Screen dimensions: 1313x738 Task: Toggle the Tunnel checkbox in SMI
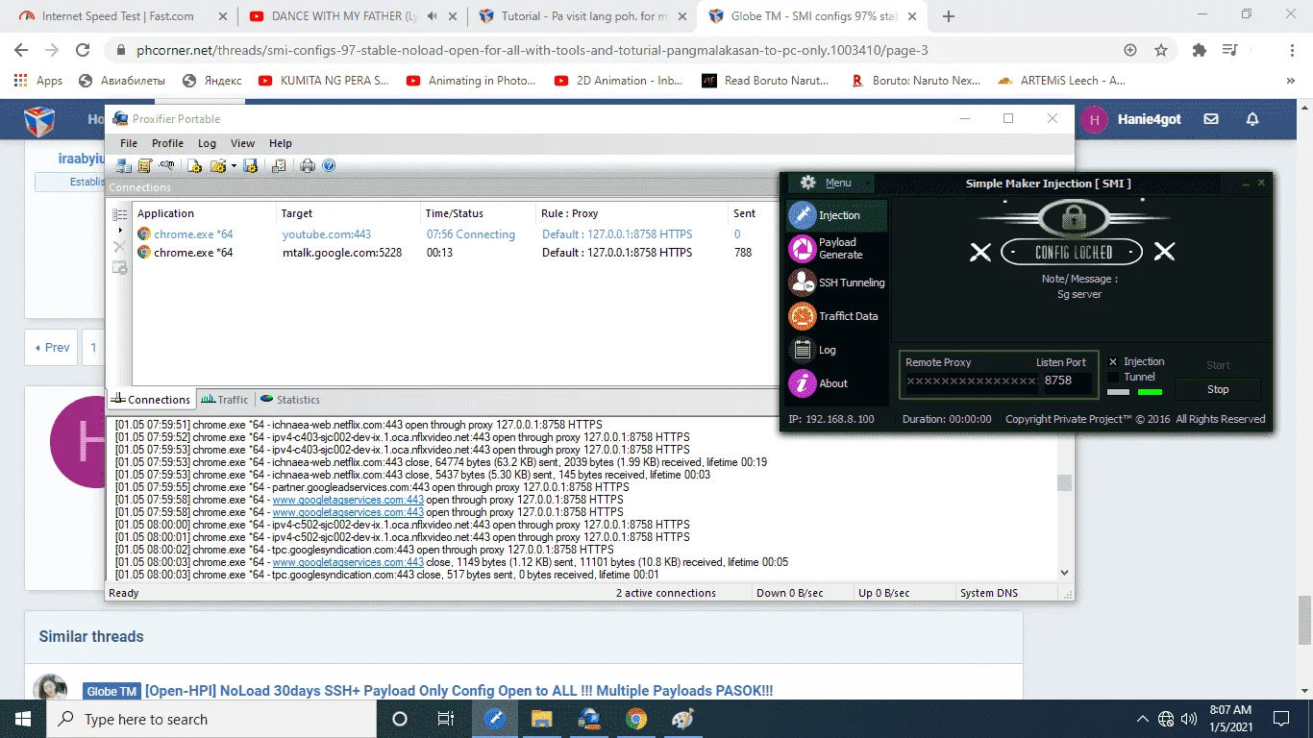1113,378
